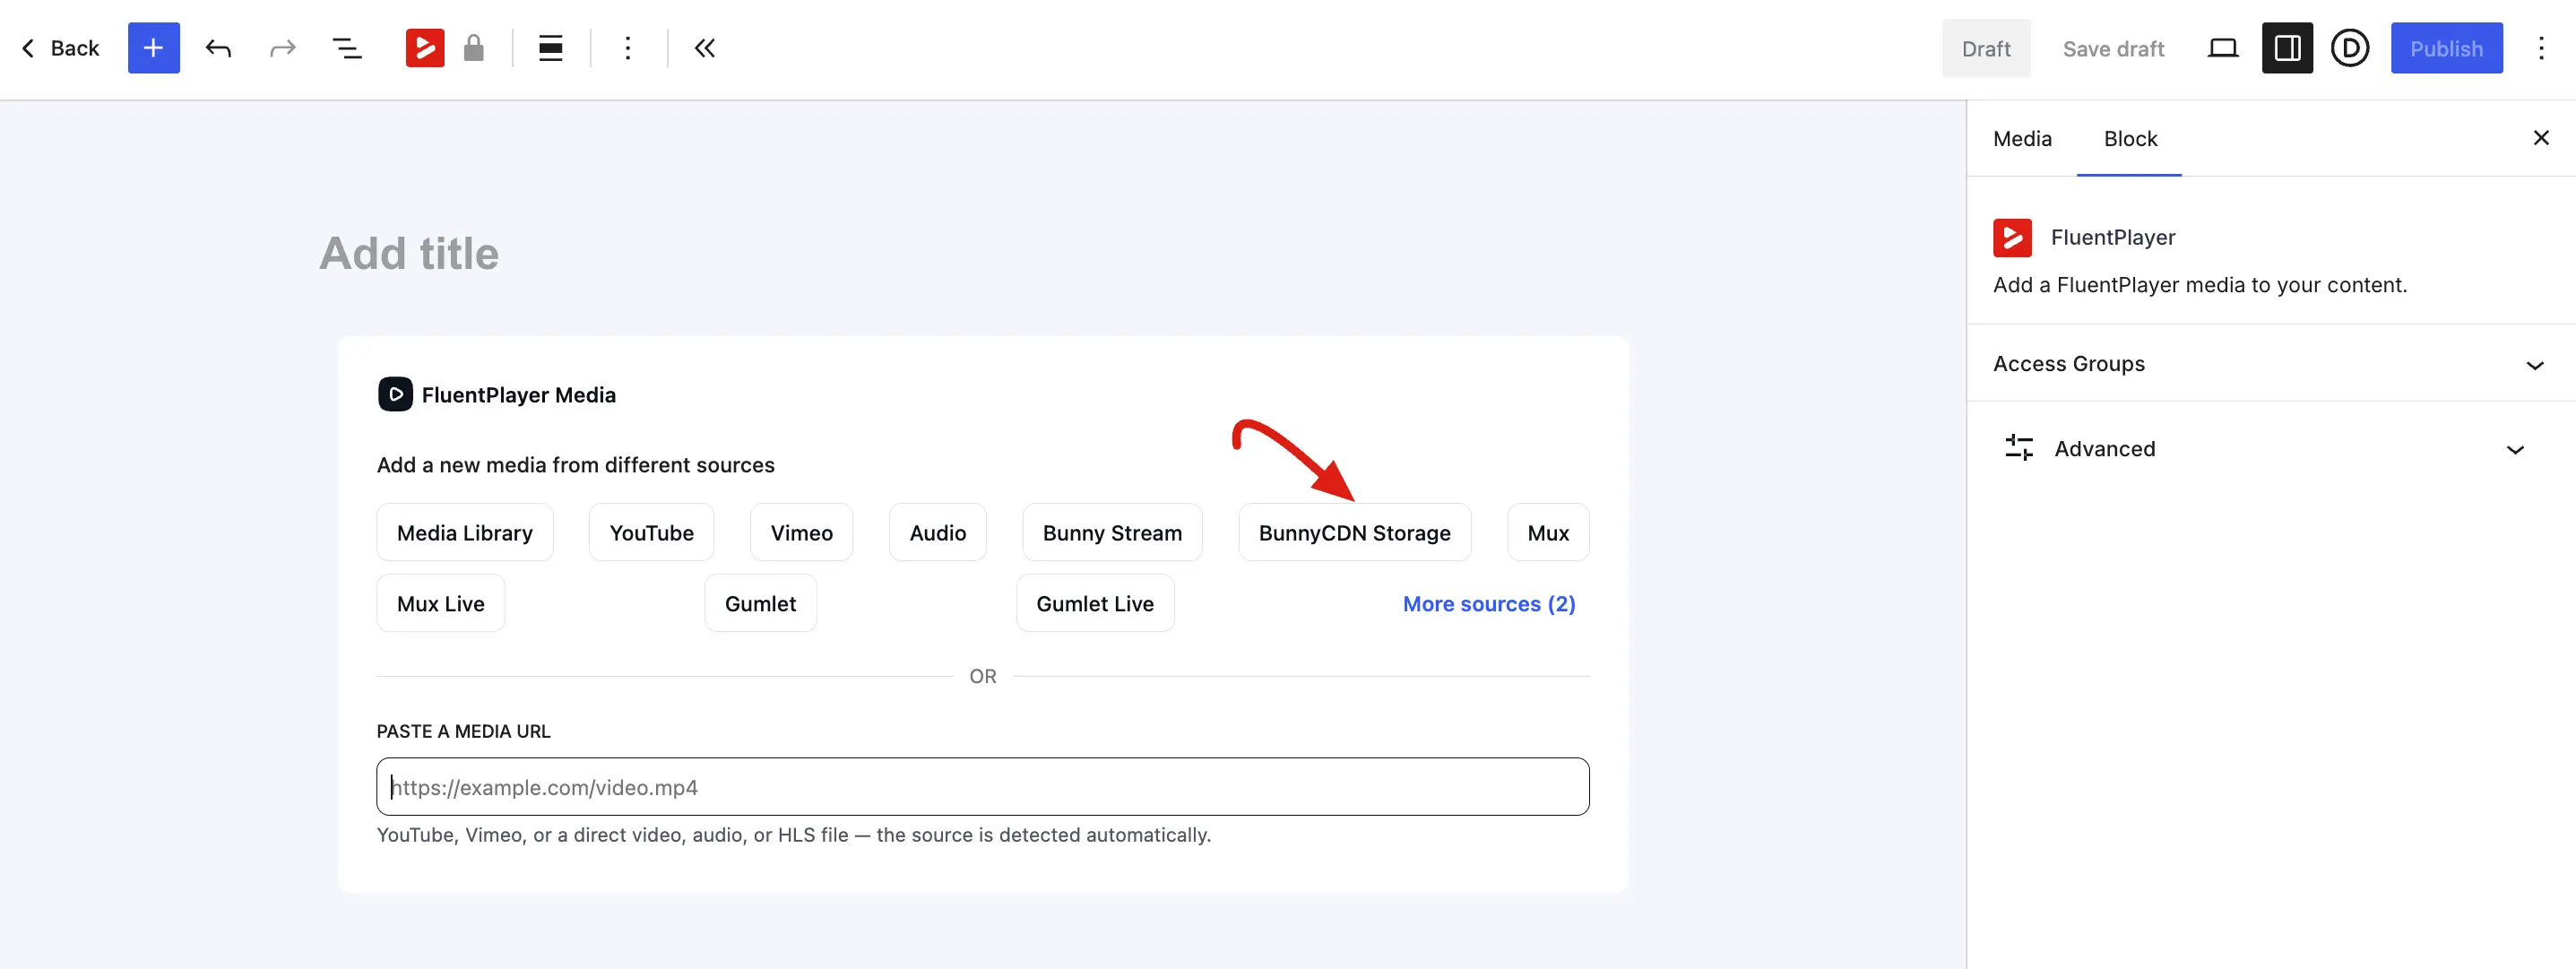Select the YouTube source
The image size is (2576, 969).
coord(651,533)
